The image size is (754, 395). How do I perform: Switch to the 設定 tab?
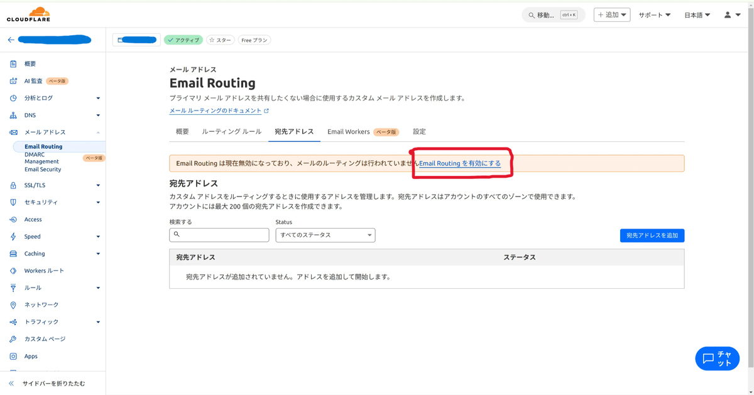tap(419, 131)
